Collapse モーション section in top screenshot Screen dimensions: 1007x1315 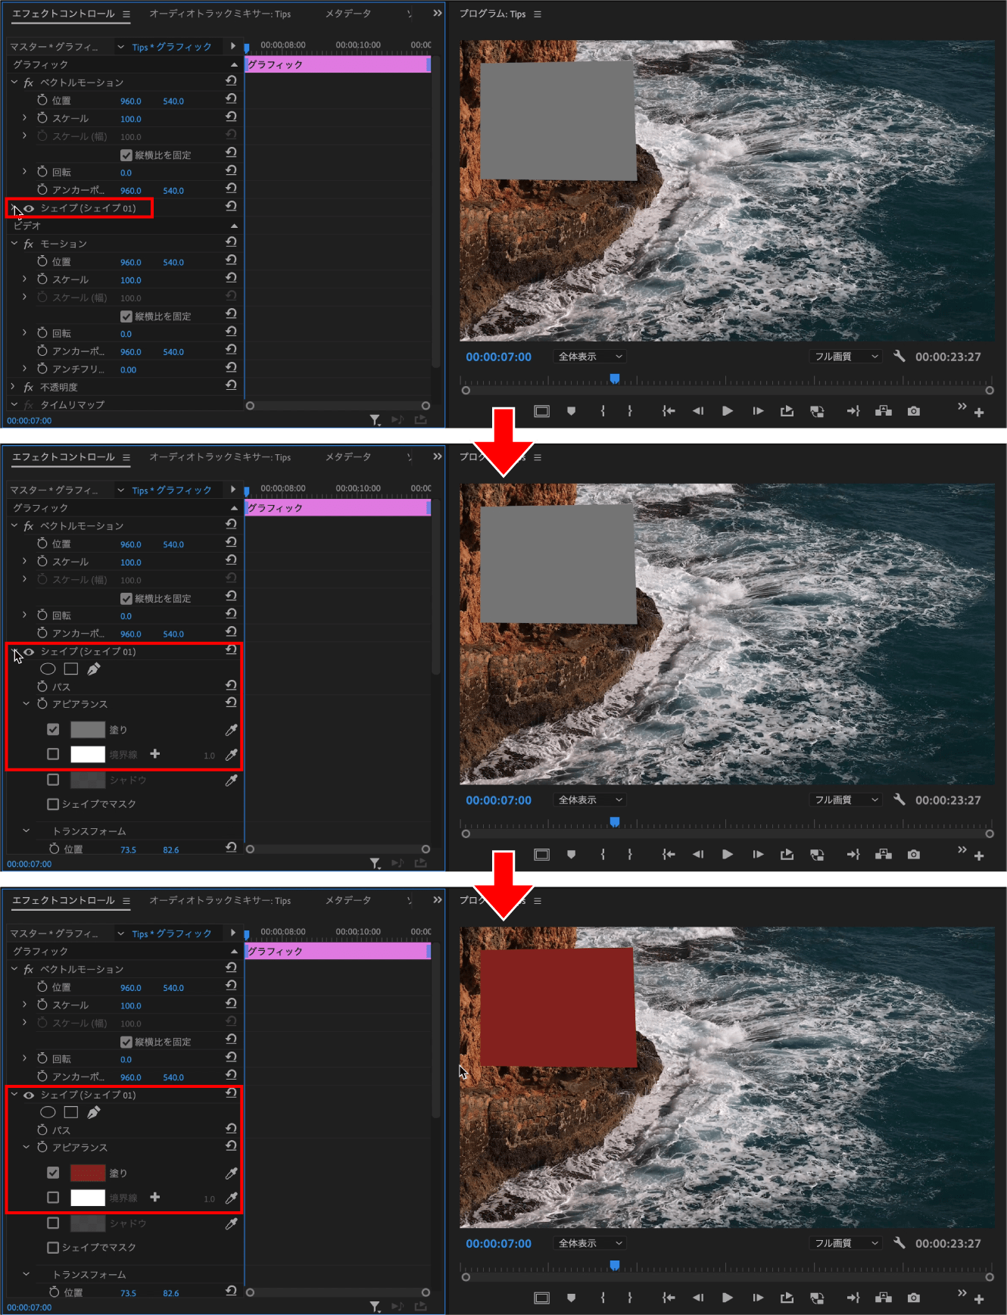click(14, 243)
